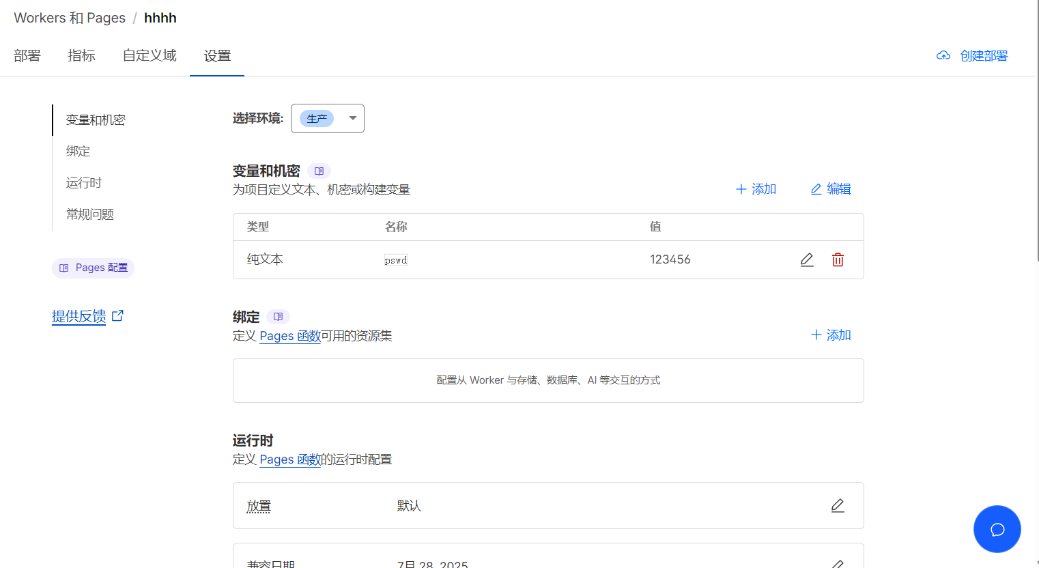Viewport: 1039px width, 568px height.
Task: Open the Pages 函数 link under 绑定
Action: coord(289,336)
